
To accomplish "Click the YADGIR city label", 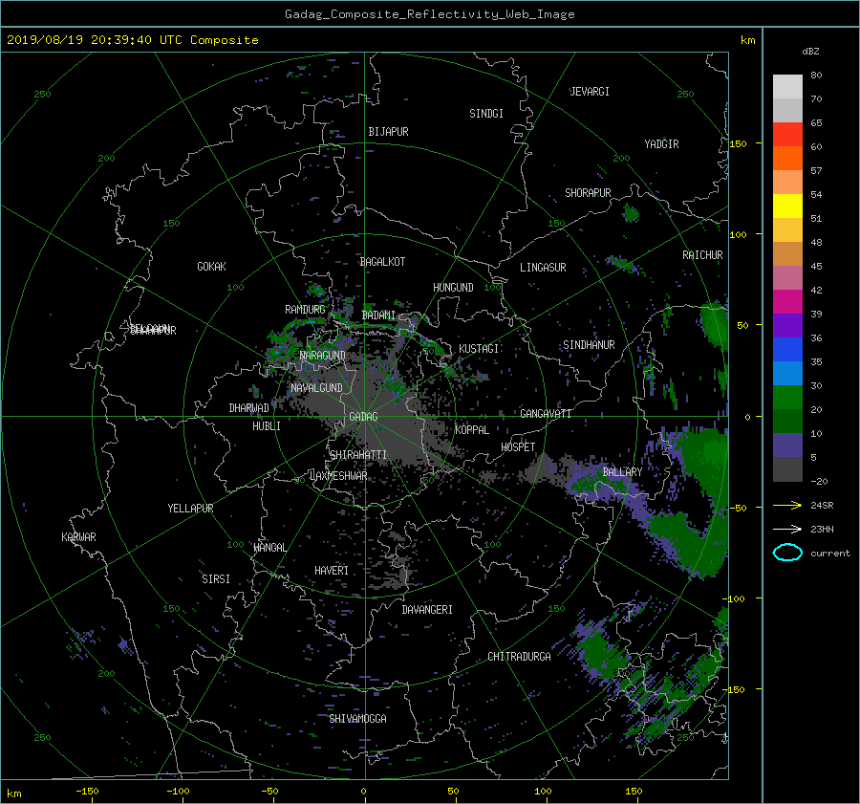I will point(661,144).
